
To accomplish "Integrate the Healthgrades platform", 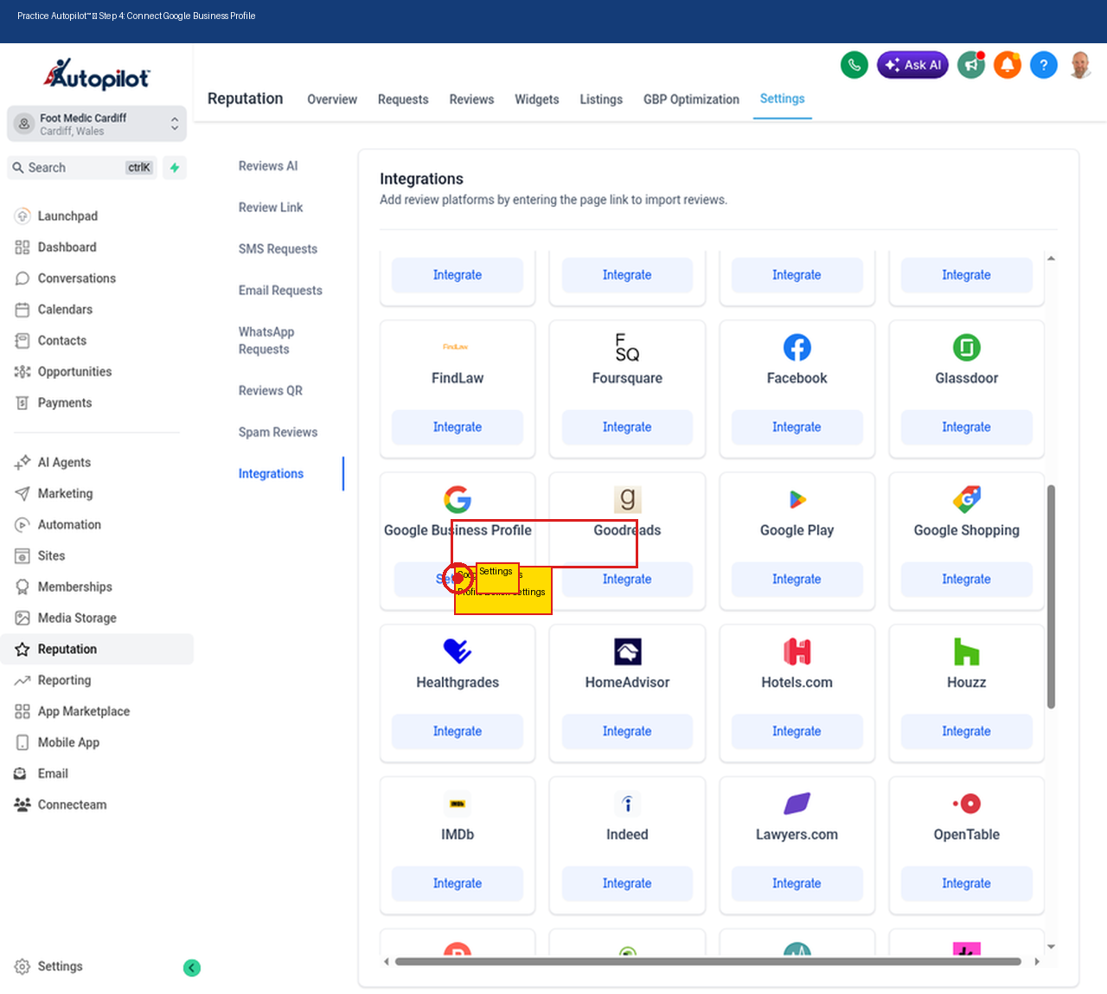I will click(x=458, y=732).
